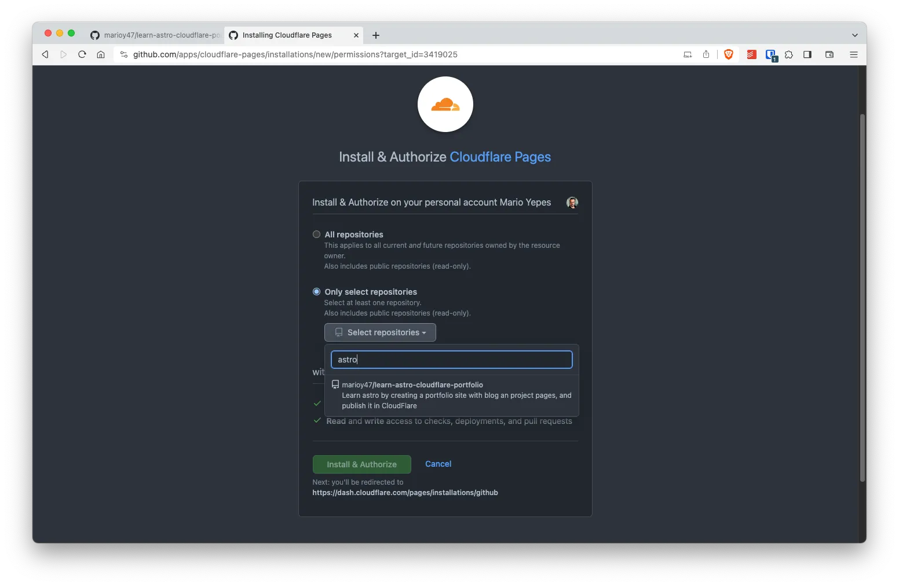Open the Brave Shields lion icon
Screen dimensions: 899x586
[729, 54]
